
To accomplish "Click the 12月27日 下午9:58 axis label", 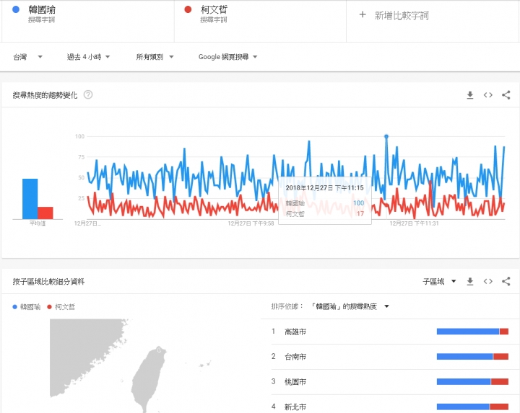I will click(x=251, y=223).
